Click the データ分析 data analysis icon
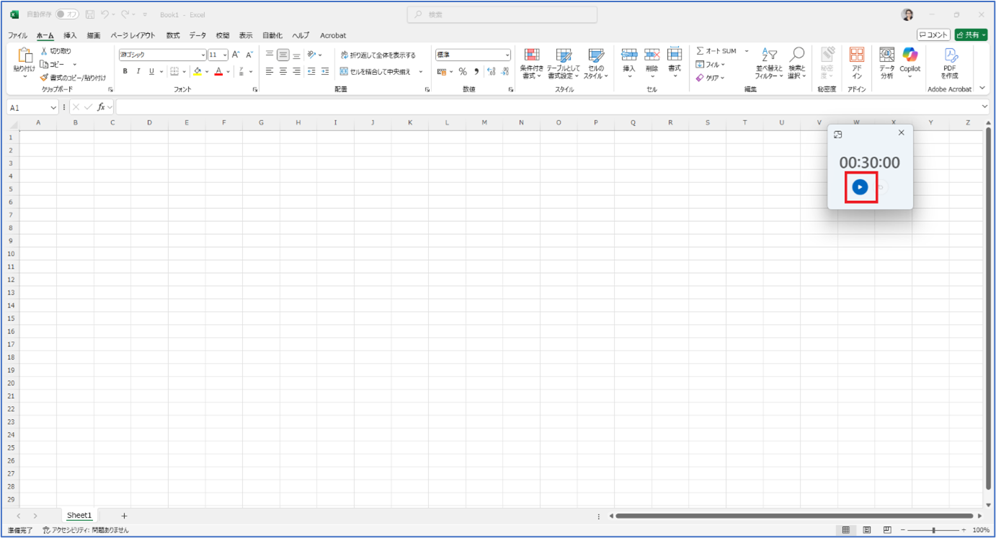 [x=886, y=56]
